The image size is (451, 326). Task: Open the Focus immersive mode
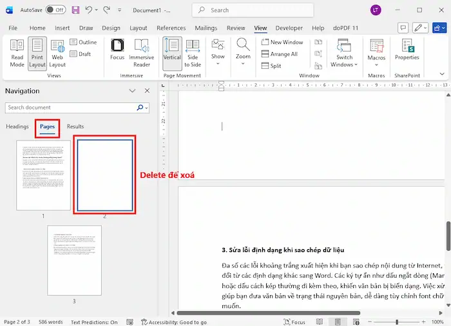point(117,53)
